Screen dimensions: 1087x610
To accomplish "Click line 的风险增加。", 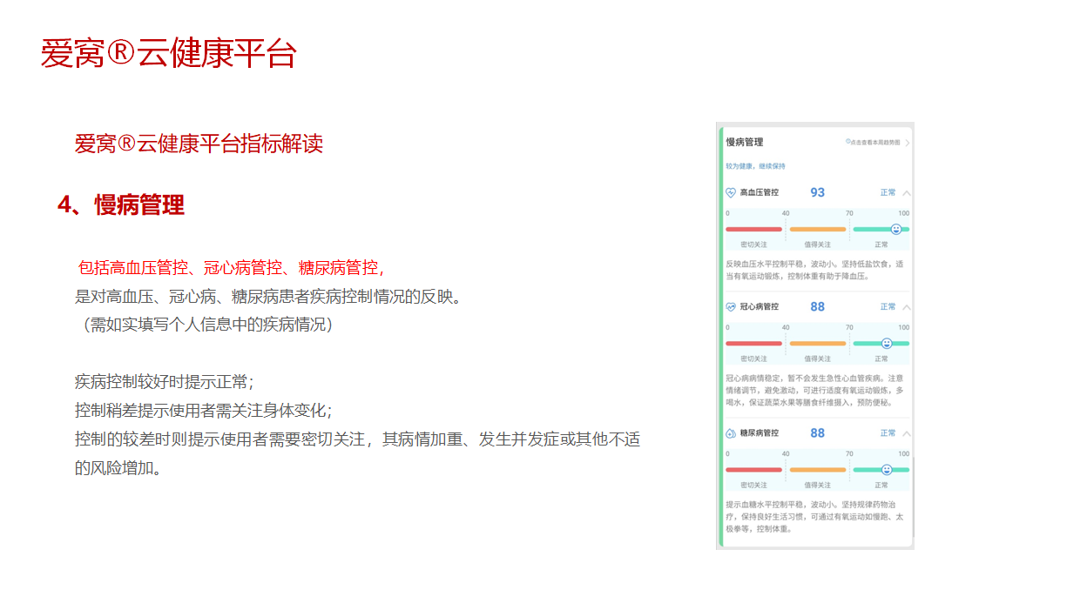I will (118, 467).
